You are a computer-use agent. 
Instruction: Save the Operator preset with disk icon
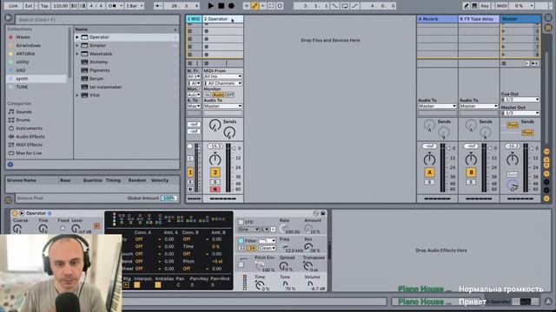[x=323, y=213]
